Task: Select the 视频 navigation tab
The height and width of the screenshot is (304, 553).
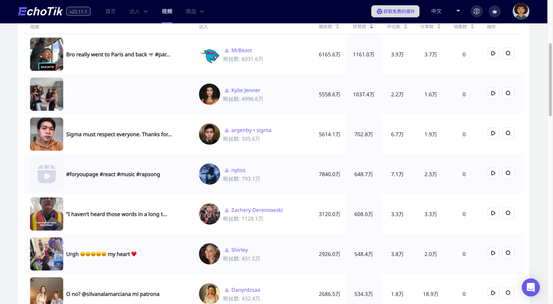Action: pyautogui.click(x=167, y=12)
